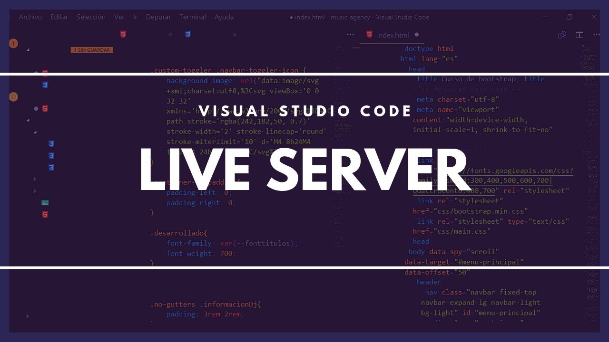Select the image file icon in explorer
The image size is (609, 342).
pyautogui.click(x=45, y=203)
